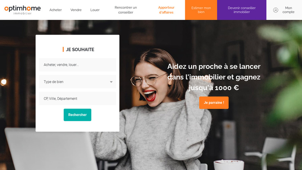This screenshot has height=170, width=302.
Task: Open Apporteur d'affaires page
Action: tap(166, 10)
